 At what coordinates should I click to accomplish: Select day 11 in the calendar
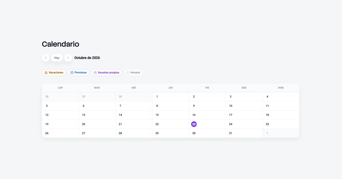point(281,106)
